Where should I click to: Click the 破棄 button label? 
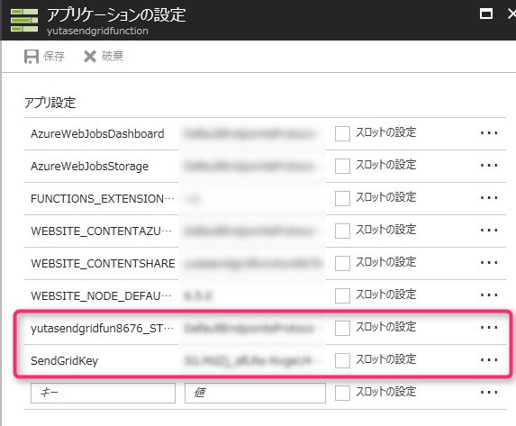click(x=113, y=57)
